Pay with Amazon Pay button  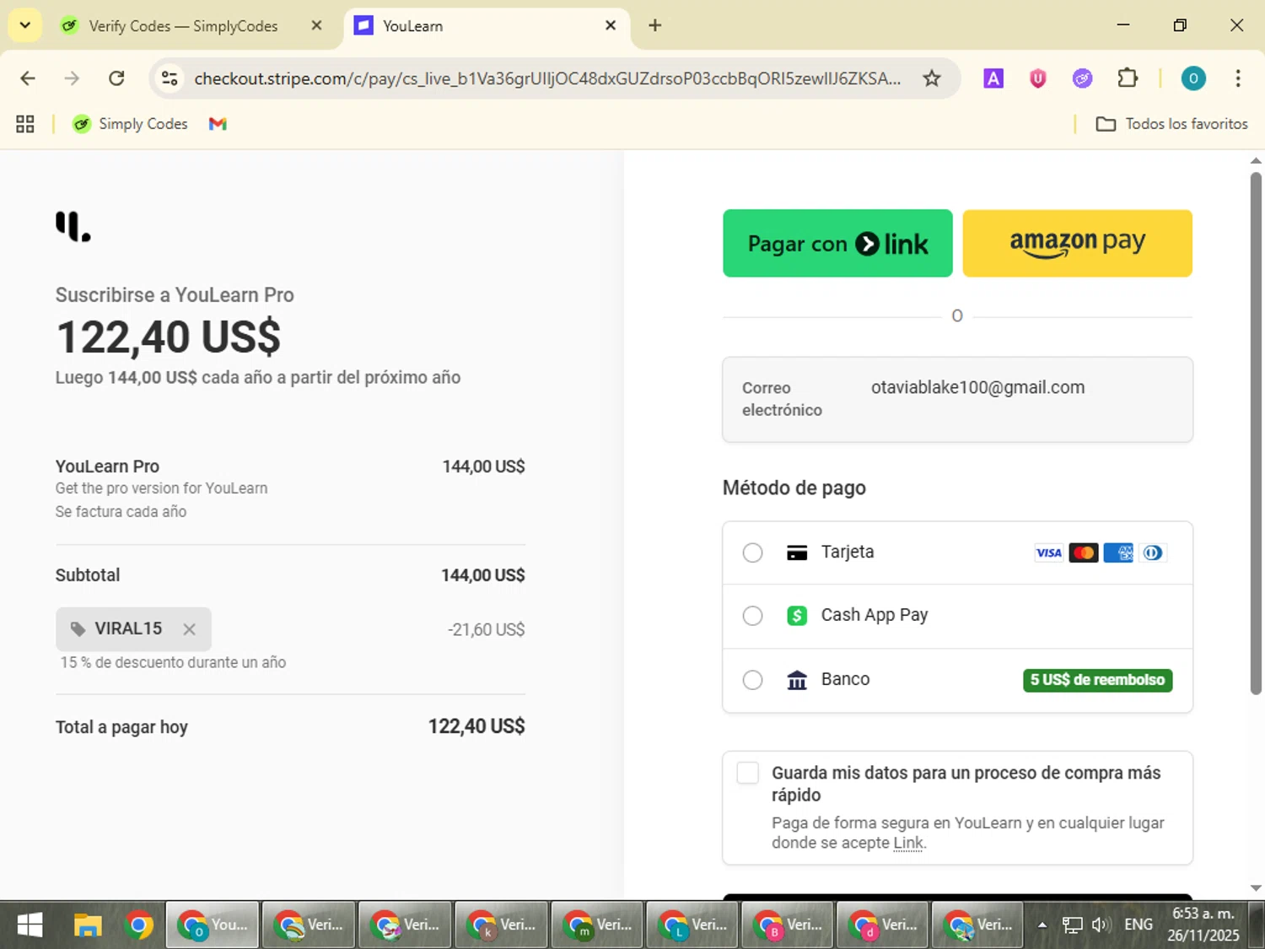click(1077, 243)
